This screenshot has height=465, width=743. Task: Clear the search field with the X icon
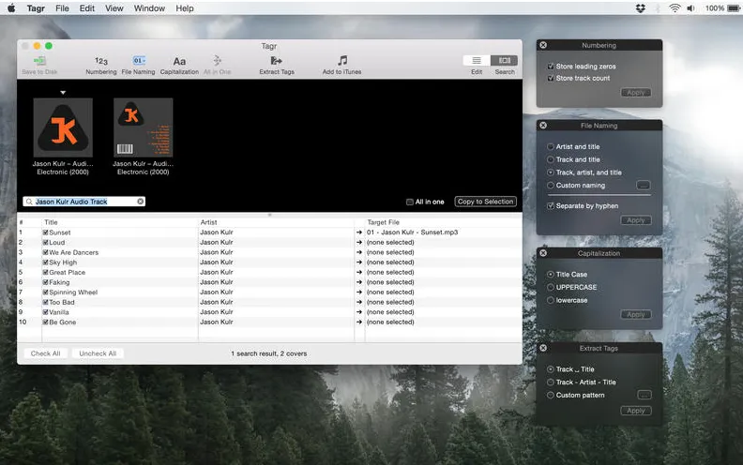[x=141, y=202]
